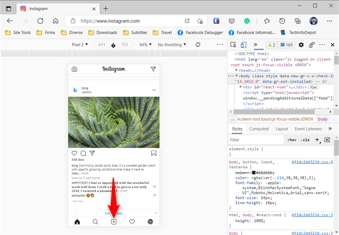The height and width of the screenshot is (235, 339).
Task: Open DevTools customize menu
Action: click(x=322, y=45)
